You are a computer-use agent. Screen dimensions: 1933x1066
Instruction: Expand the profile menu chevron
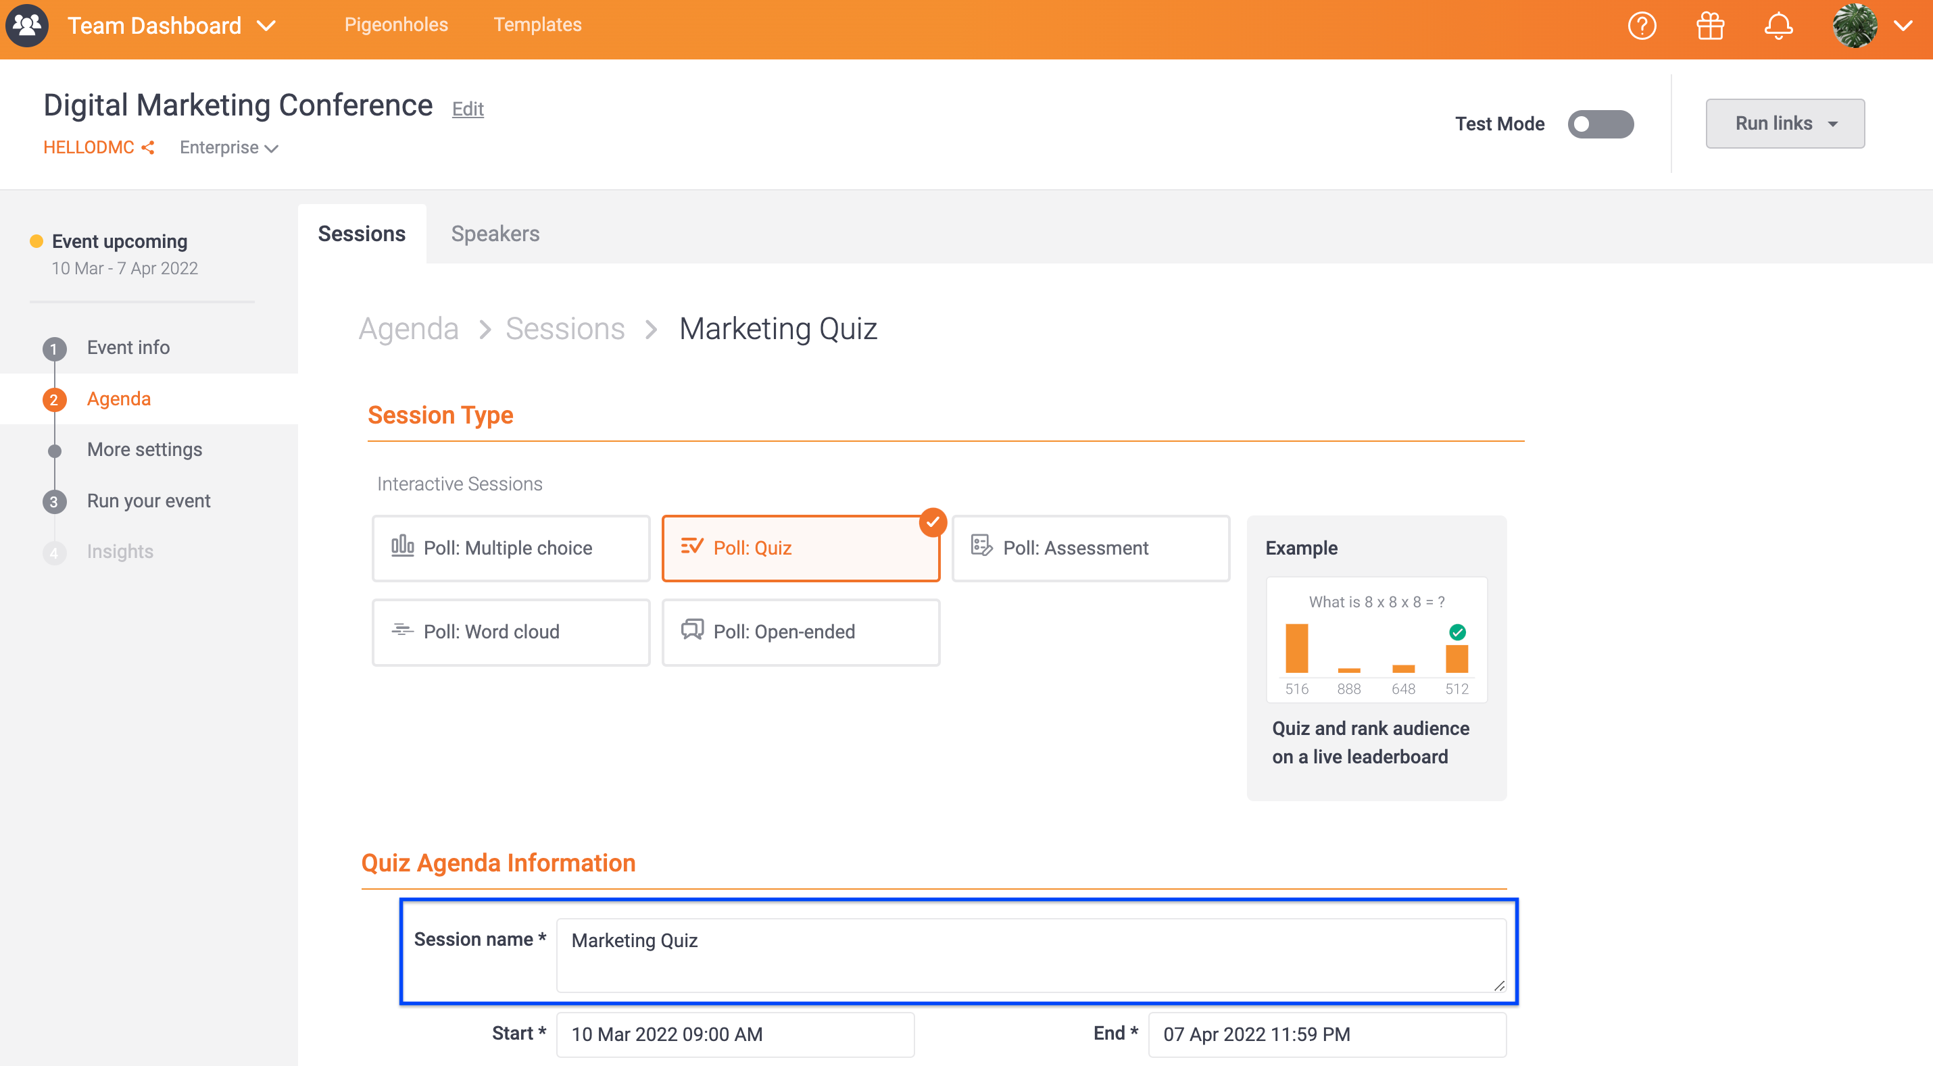1903,26
